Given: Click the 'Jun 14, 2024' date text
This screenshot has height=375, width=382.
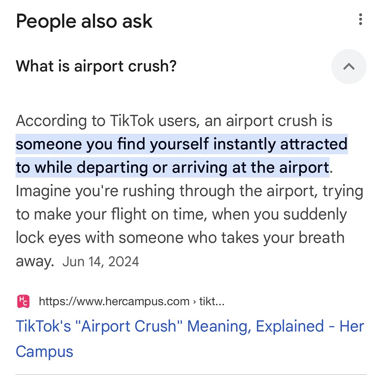Looking at the screenshot, I should click(x=100, y=261).
